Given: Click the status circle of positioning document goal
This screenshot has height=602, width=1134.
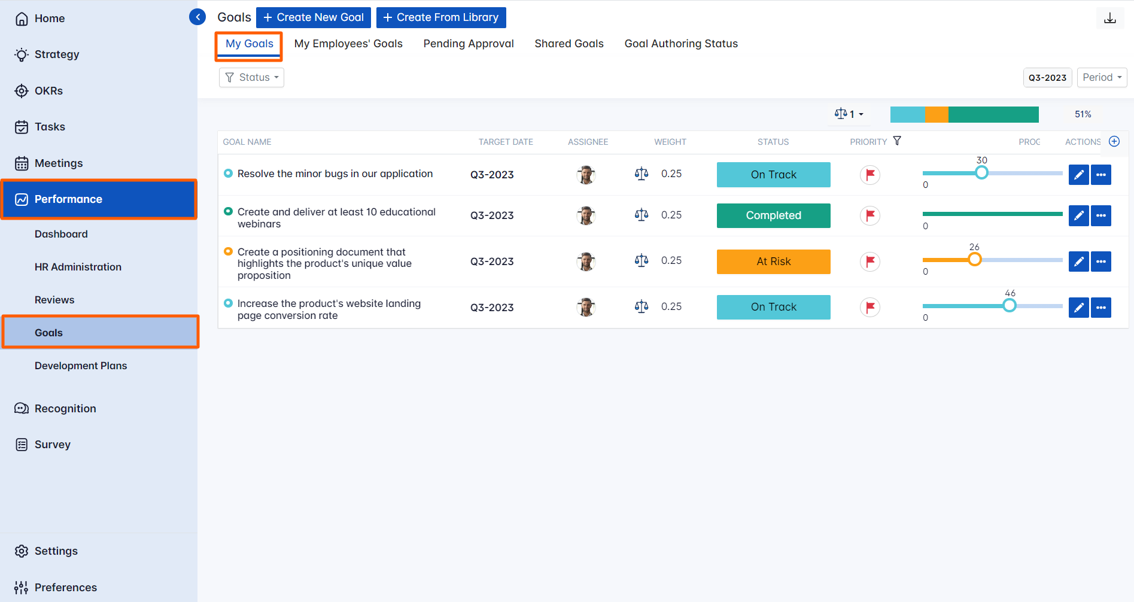Looking at the screenshot, I should (x=228, y=252).
